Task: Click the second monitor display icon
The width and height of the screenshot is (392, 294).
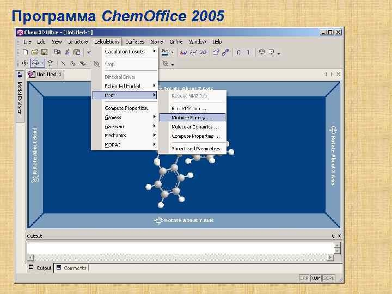Action: (271, 52)
